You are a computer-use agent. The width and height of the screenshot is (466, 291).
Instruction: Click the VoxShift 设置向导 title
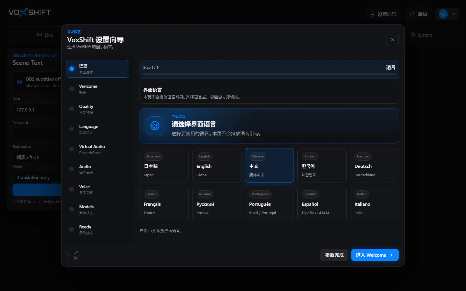click(x=96, y=40)
